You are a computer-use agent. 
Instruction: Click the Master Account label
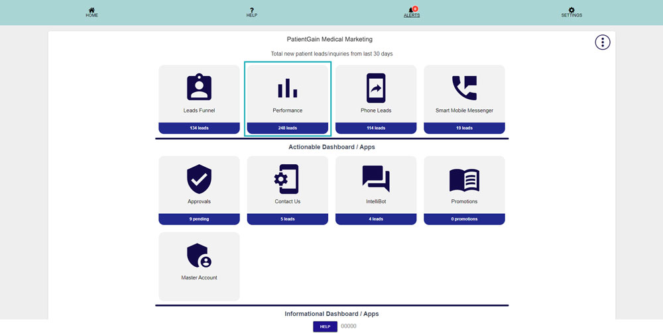[x=199, y=277]
